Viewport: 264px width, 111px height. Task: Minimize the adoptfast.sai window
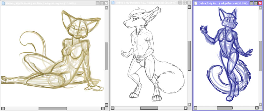[x=252, y=3]
